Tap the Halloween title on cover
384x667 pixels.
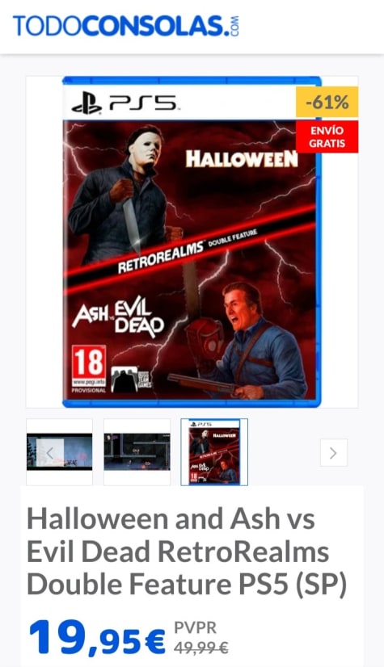242,159
